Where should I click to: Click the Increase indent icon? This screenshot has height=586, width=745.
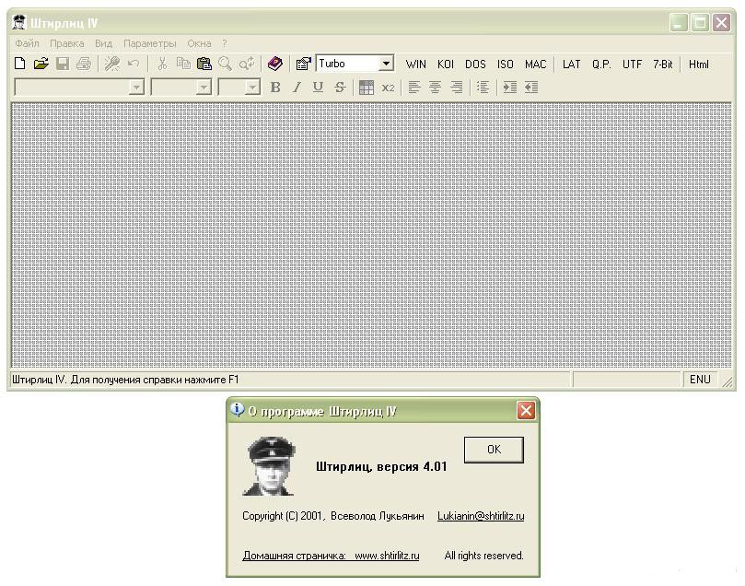coord(510,87)
